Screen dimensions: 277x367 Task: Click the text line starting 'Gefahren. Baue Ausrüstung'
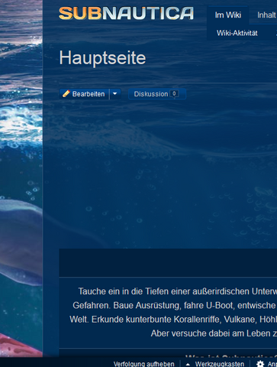pos(175,305)
